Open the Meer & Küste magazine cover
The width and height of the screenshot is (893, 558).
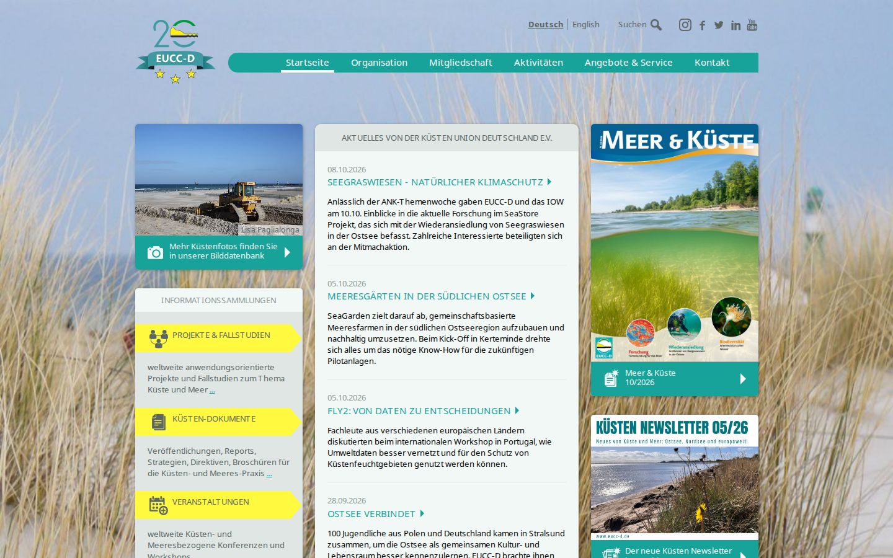pos(675,243)
